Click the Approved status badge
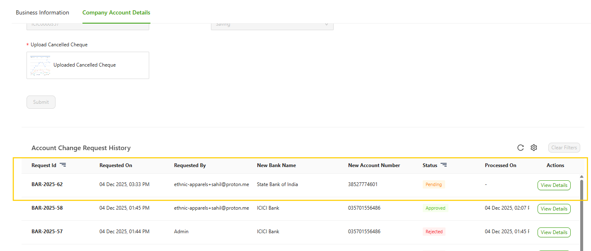591x251 pixels. [x=435, y=208]
